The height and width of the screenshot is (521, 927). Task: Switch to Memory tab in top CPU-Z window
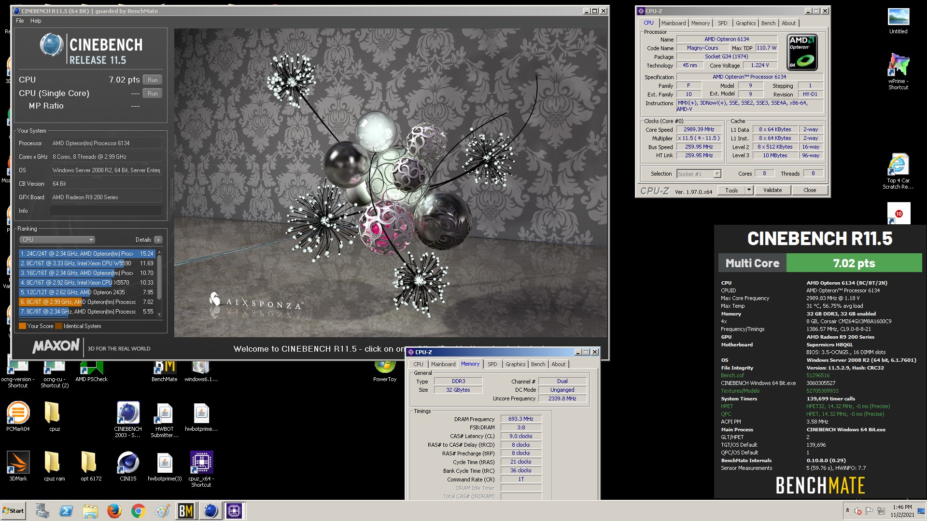(x=701, y=23)
